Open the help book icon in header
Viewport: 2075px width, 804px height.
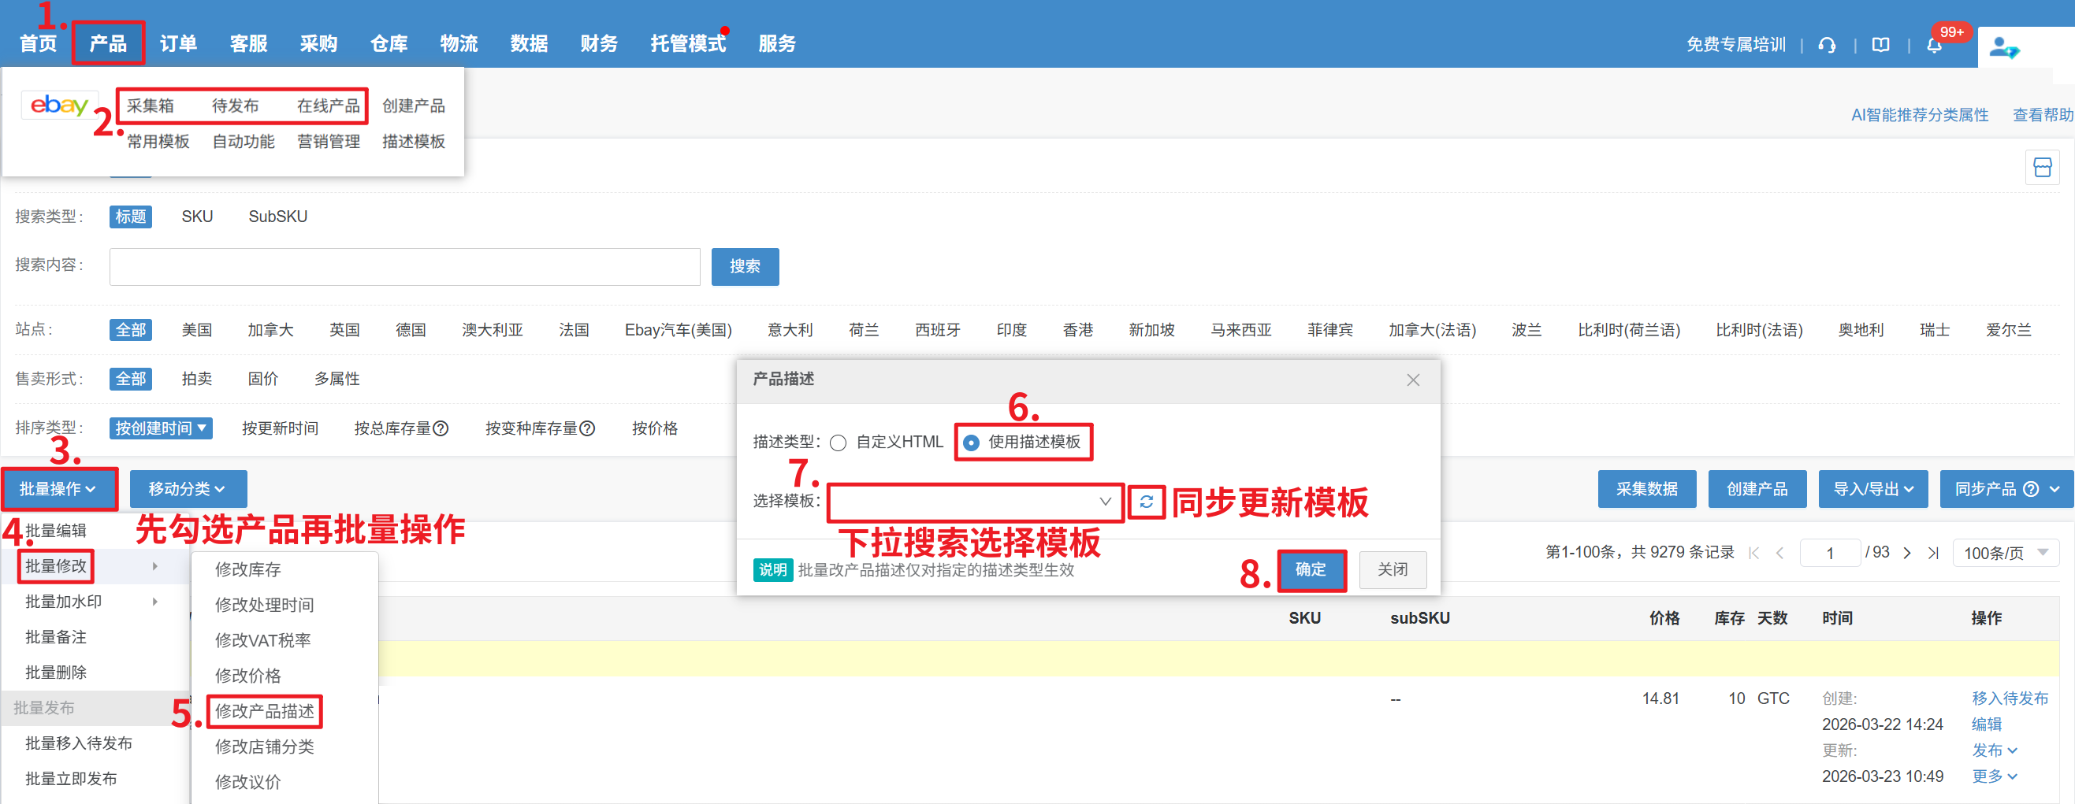(1880, 45)
